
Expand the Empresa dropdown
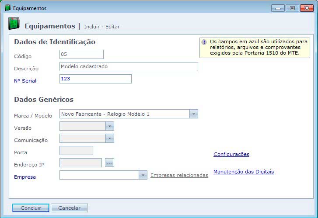point(143,175)
